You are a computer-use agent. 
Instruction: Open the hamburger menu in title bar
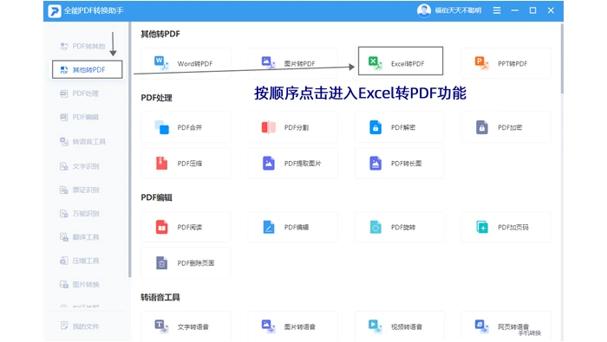click(497, 10)
